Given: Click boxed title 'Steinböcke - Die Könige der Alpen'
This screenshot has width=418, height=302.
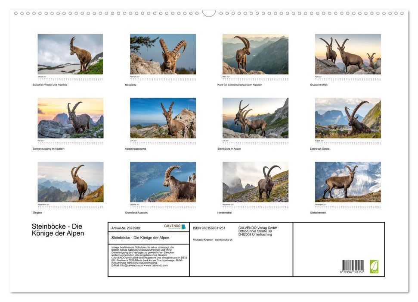Looking at the screenshot, I should point(140,238).
